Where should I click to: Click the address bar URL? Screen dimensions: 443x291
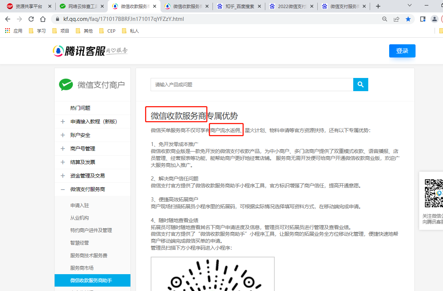click(123, 19)
